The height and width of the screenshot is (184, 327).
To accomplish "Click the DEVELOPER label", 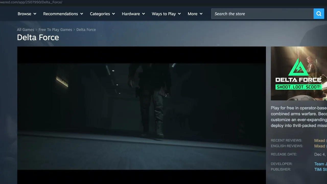I will pos(282,164).
